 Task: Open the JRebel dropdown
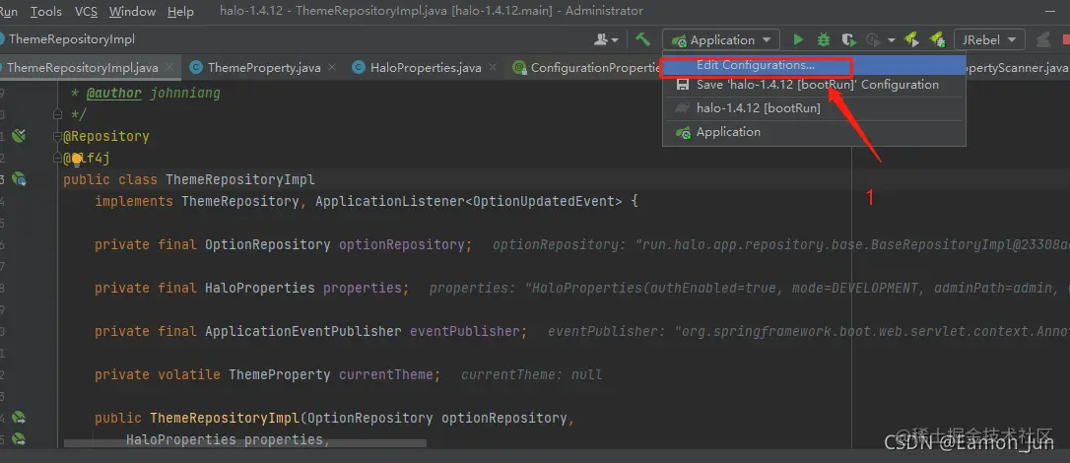pos(989,40)
